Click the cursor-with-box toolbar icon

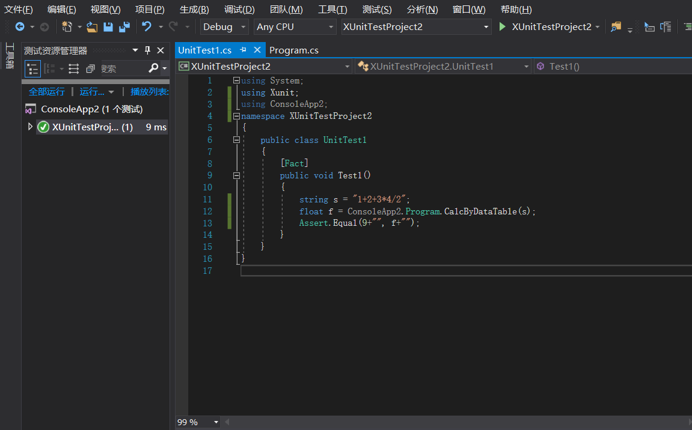[649, 27]
